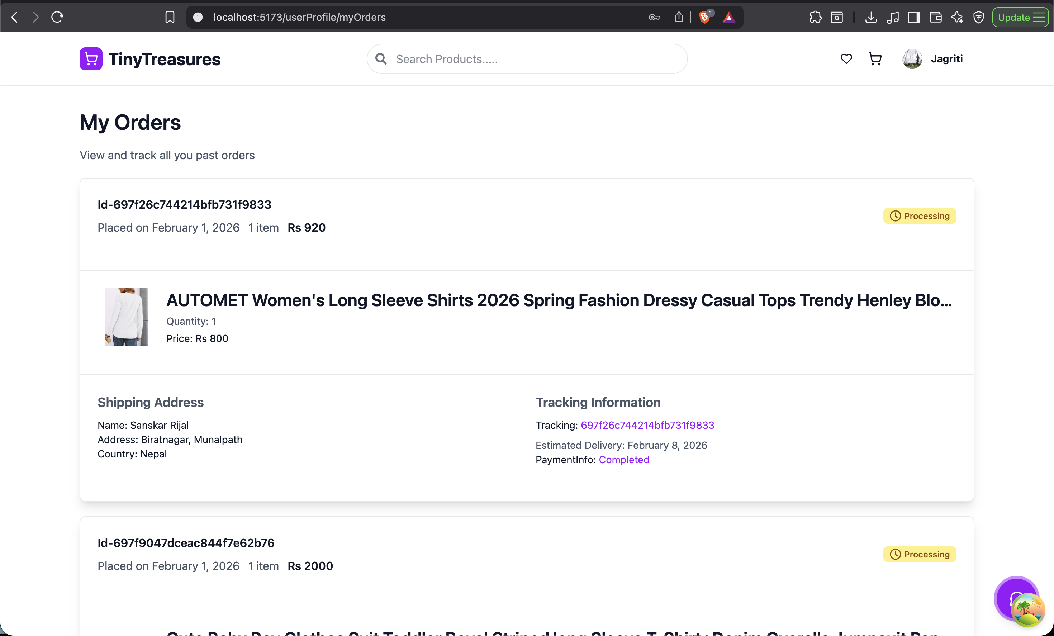Open tracking link 697f26c744214bfb731f9833
Screen dimensions: 1054x636
647,425
